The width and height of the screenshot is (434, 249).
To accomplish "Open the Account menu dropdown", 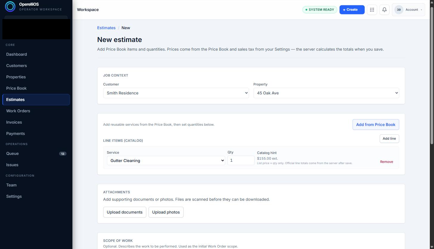I will tap(408, 10).
